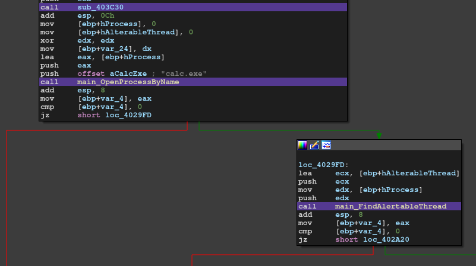Click 'lea ecx, [ebp+hAlterableThread]' line

(379, 173)
